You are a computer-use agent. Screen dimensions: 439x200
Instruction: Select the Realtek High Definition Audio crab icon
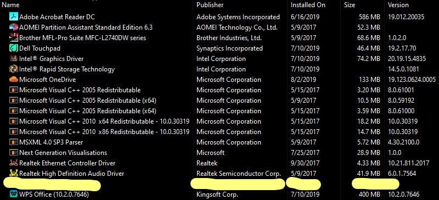coord(13,174)
